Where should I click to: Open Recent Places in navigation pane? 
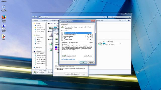coord(40,32)
